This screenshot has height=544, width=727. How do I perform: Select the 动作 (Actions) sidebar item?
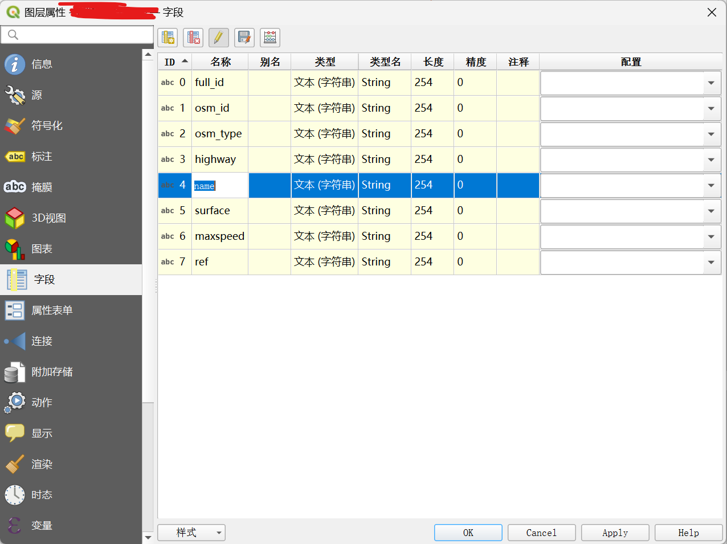point(42,403)
